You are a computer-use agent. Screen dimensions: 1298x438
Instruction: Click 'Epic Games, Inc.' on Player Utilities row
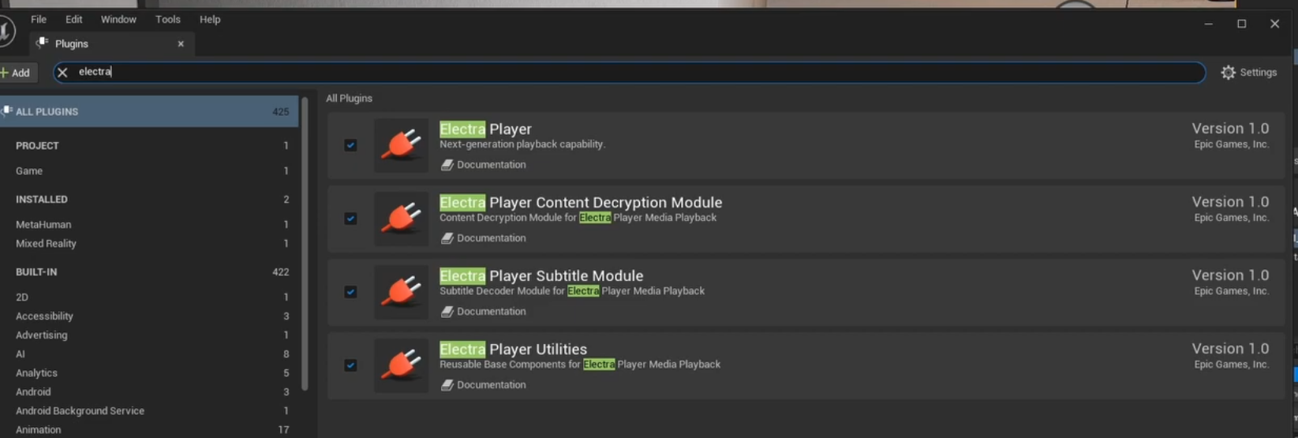1231,365
